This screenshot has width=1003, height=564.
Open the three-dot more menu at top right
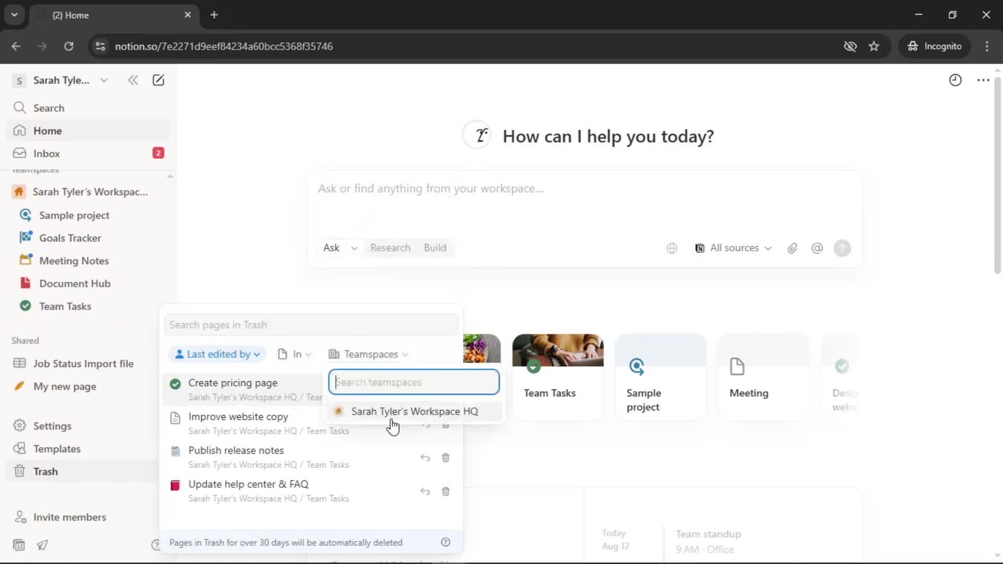click(x=983, y=80)
